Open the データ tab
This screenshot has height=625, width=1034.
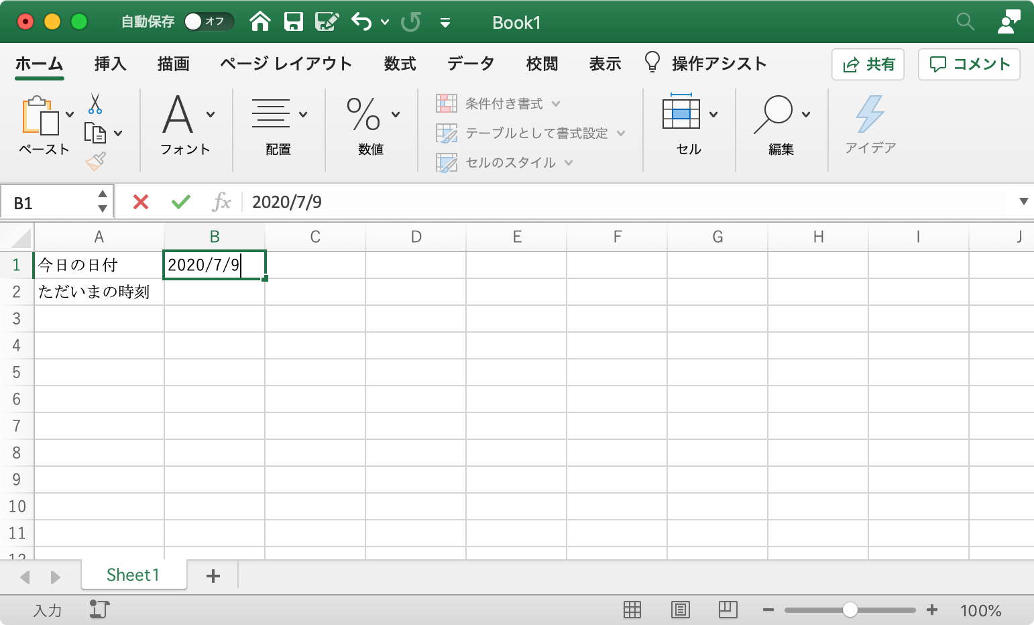coord(471,64)
